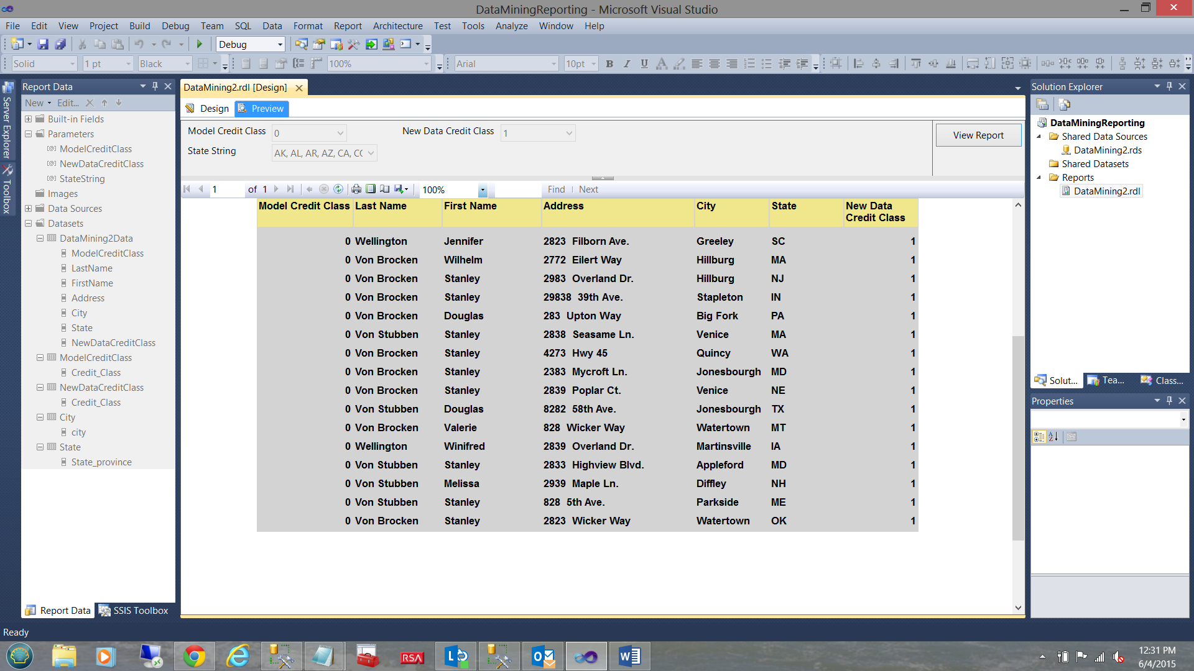Collapse the DataMining2Data dataset node
The image size is (1194, 671).
pos(40,239)
